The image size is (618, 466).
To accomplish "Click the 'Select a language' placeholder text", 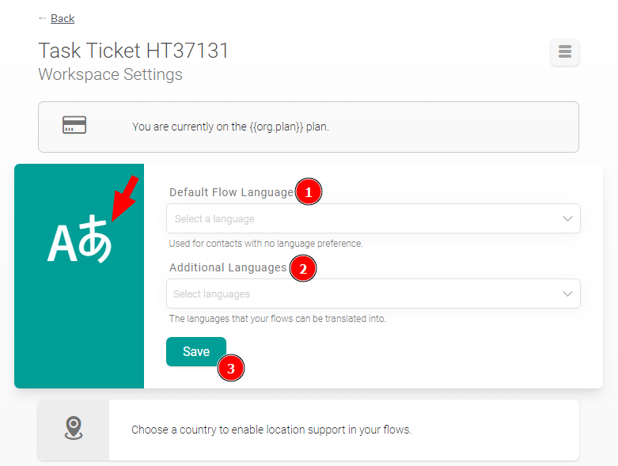I will pyautogui.click(x=214, y=219).
